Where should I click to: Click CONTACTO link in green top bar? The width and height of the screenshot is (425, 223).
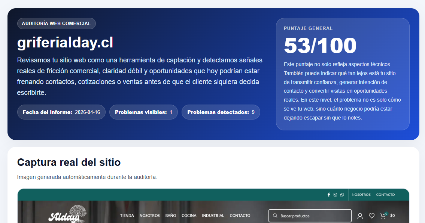[385, 195]
